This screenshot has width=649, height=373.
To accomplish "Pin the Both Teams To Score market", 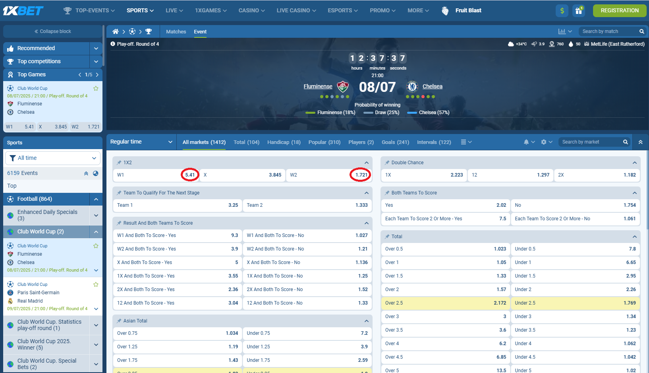I will tap(387, 193).
